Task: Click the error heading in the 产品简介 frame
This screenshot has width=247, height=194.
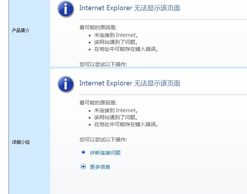Action: point(130,8)
